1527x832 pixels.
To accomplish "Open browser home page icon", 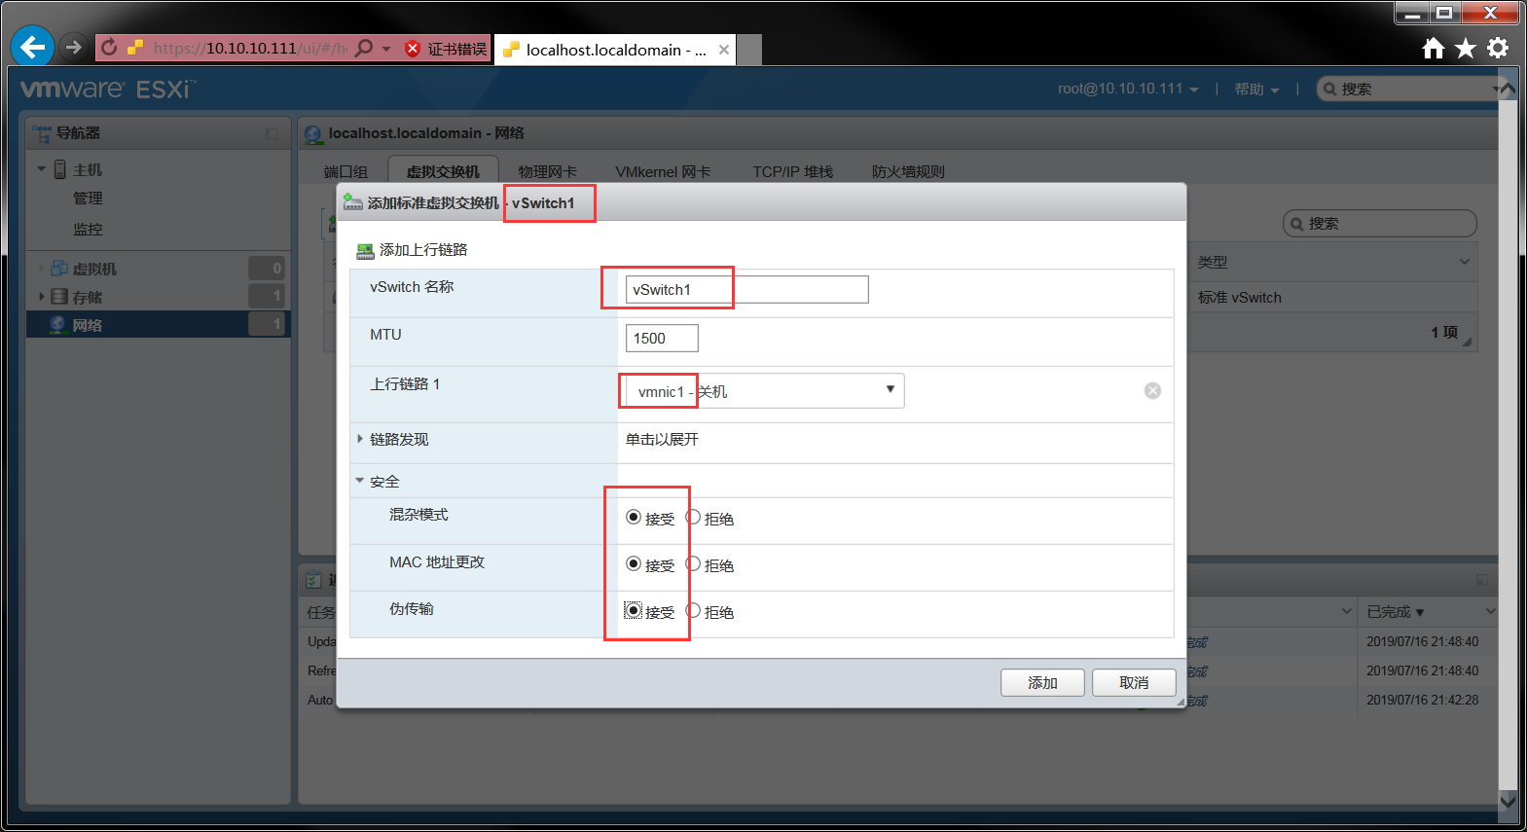I will (x=1433, y=48).
